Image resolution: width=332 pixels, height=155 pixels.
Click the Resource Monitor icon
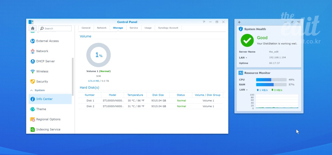tap(241, 73)
